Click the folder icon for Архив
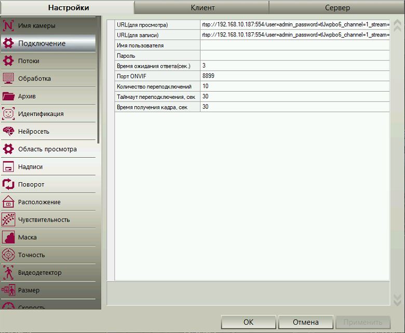 [8, 96]
